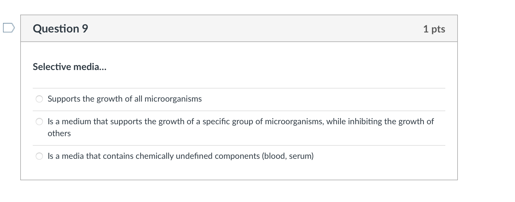Click the '(blood, serum)' text

pyautogui.click(x=288, y=156)
